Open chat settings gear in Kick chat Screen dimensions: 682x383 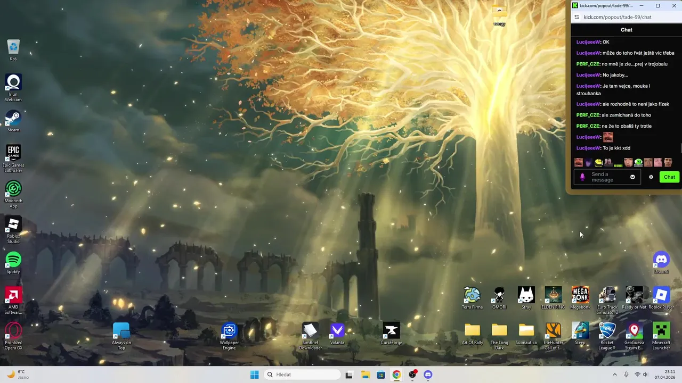[651, 177]
